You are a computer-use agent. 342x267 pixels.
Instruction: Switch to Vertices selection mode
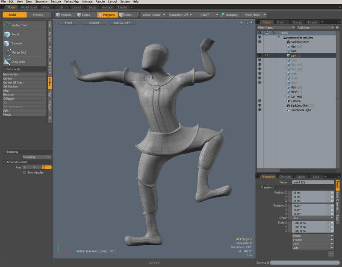click(x=63, y=15)
